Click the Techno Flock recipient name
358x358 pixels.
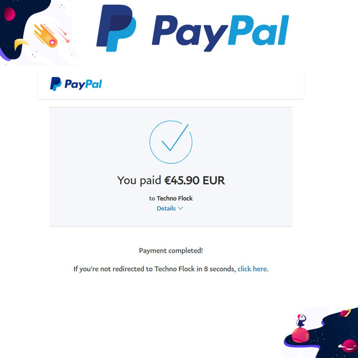pos(175,198)
